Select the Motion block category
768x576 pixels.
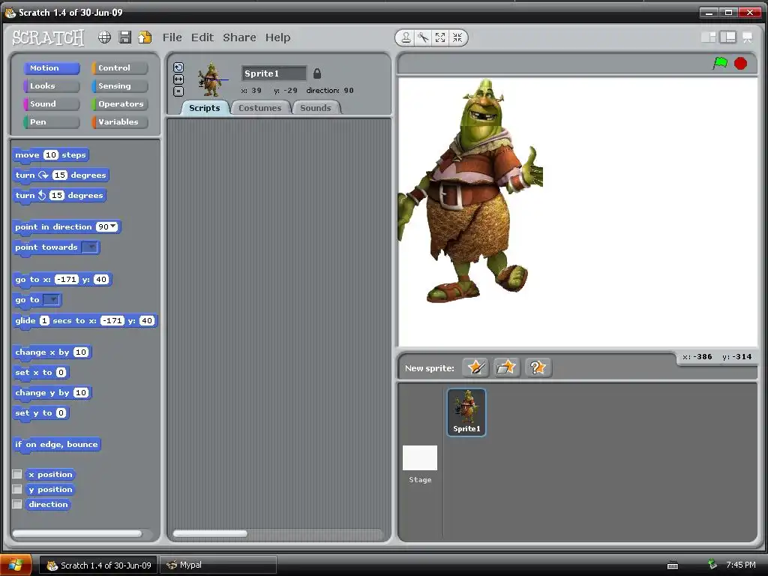coord(52,68)
